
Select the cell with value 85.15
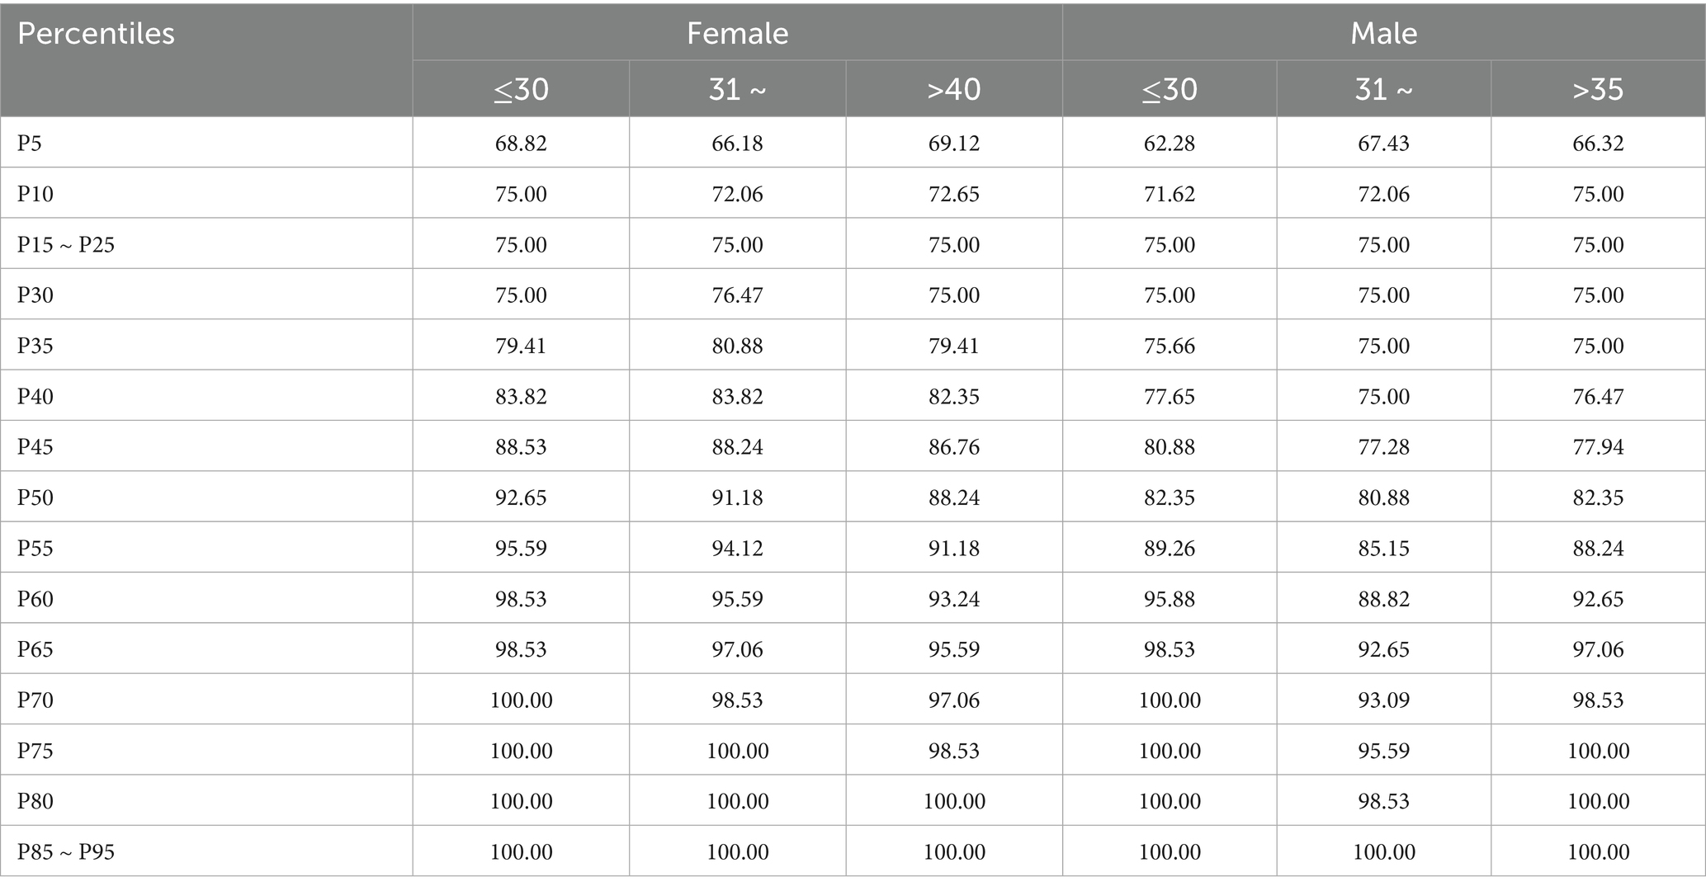coord(1383,549)
